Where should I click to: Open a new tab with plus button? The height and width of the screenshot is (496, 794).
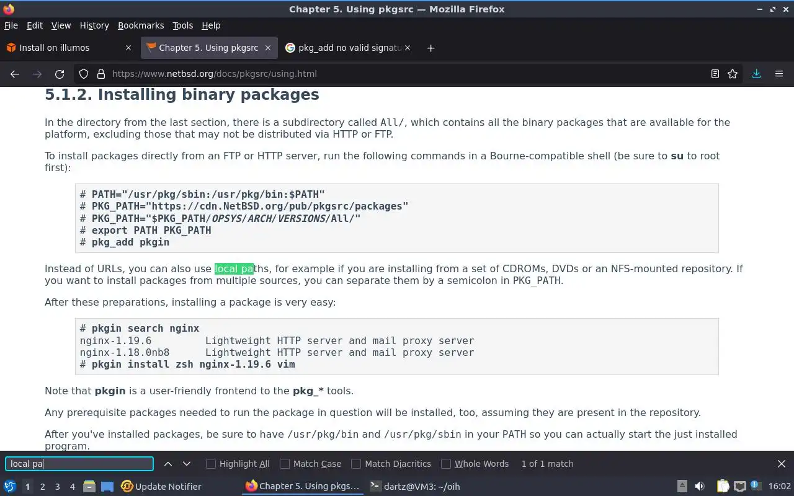point(430,48)
